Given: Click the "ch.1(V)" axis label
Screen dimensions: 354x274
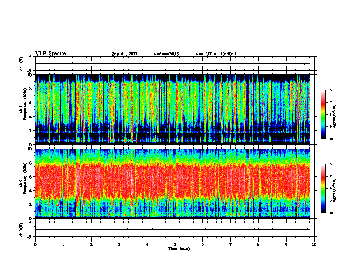Looking at the screenshot, I should (21, 64).
